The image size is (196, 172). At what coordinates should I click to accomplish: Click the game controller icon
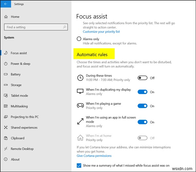80,105
